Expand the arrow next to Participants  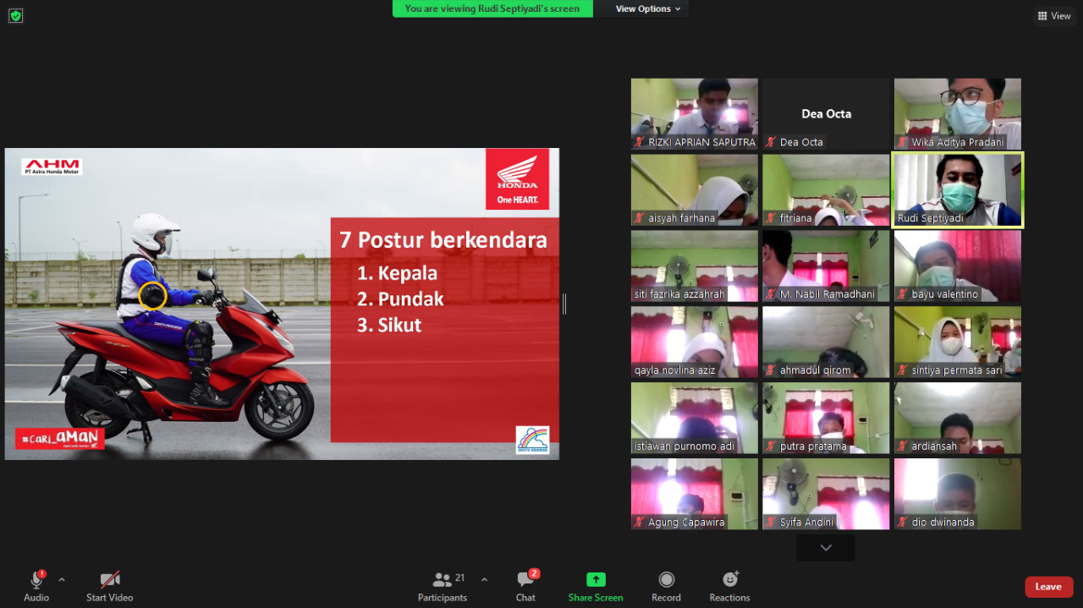pos(484,579)
